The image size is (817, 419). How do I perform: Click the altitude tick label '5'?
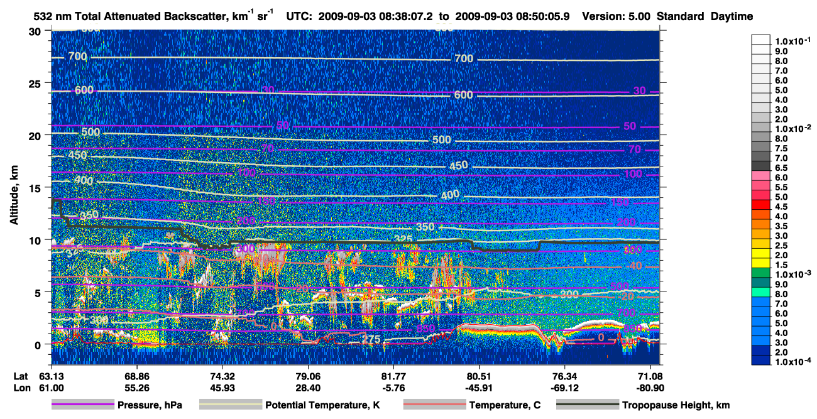[x=39, y=292]
